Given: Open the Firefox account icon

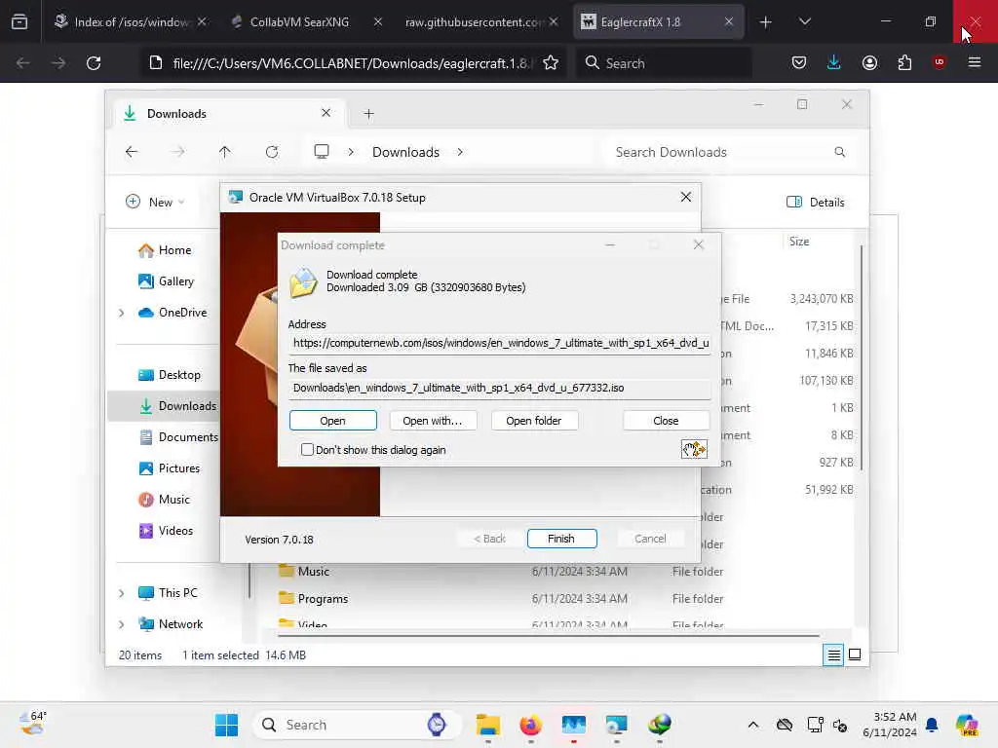Looking at the screenshot, I should 869,62.
